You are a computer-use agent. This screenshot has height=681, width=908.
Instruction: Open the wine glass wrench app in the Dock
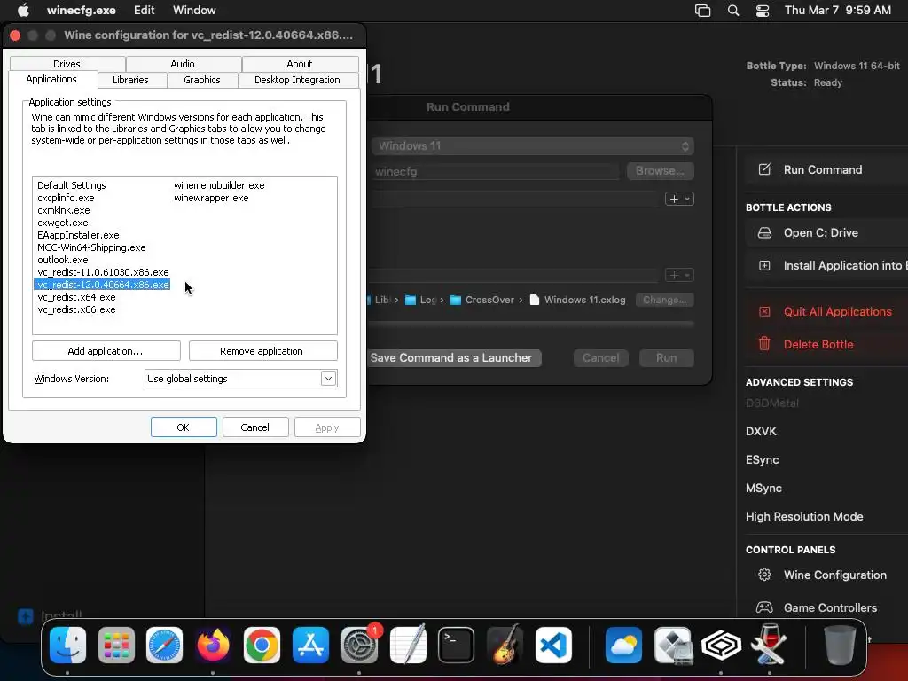[770, 646]
